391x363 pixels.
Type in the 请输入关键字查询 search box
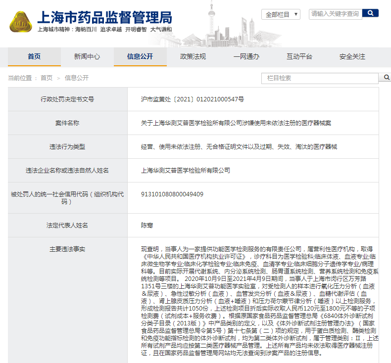336,14
